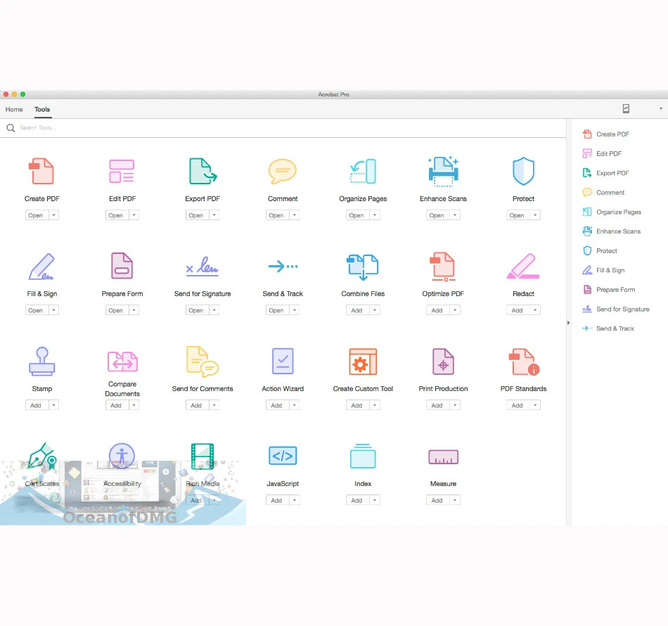
Task: Click Open button under Organize Pages
Action: [x=357, y=215]
